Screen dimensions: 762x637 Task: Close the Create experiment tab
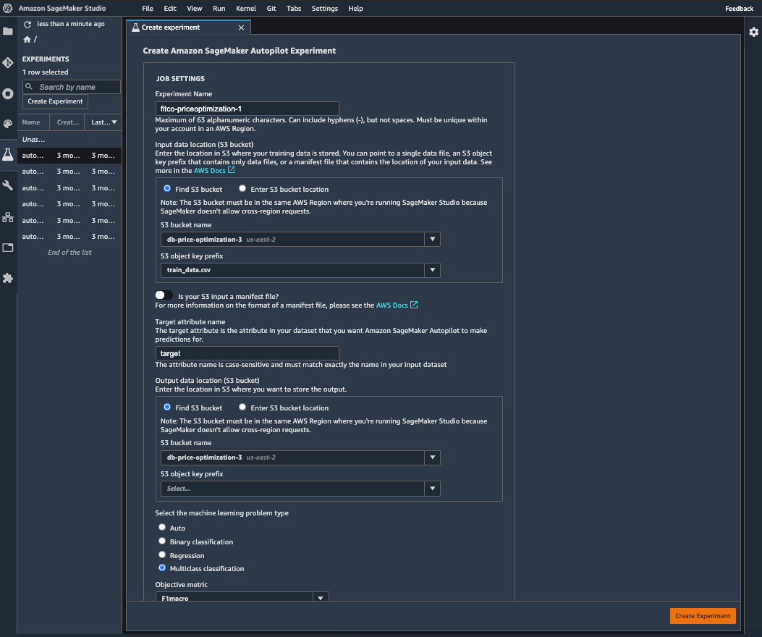(x=242, y=28)
